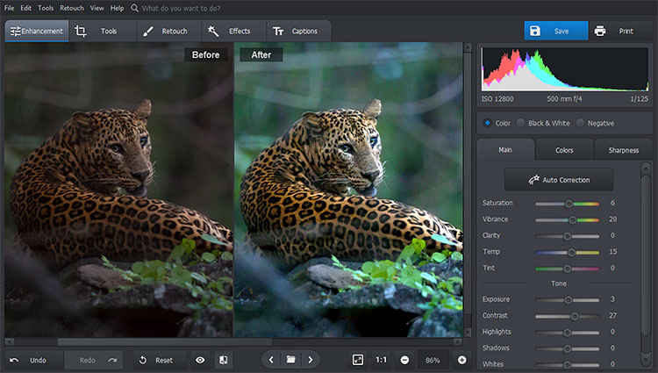Open the Retouch menu in menu bar
Screen dimensions: 658x373
pos(72,7)
